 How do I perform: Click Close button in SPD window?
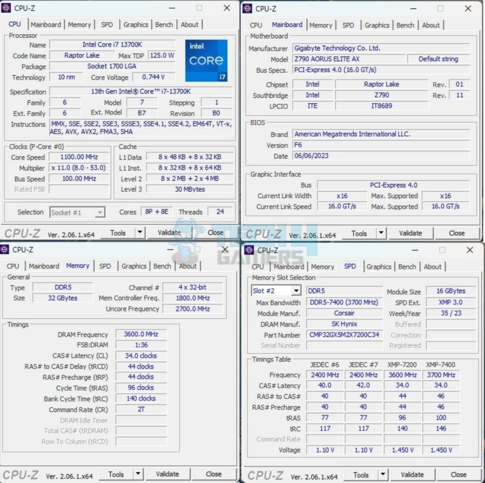click(x=458, y=474)
